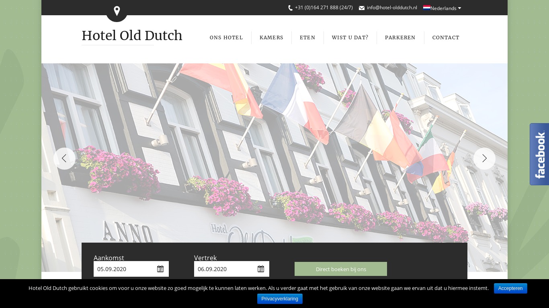Accept cookies via the Accepteren button
This screenshot has height=308, width=549.
[510, 288]
